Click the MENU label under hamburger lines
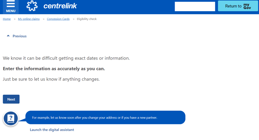 click(x=11, y=11)
